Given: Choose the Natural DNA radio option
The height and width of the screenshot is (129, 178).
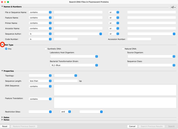Looking at the screenshot, I should pyautogui.click(x=123, y=49).
